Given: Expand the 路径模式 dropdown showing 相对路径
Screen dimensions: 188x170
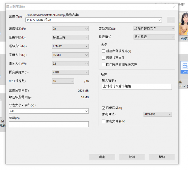Looking at the screenshot, I should tap(154, 37).
